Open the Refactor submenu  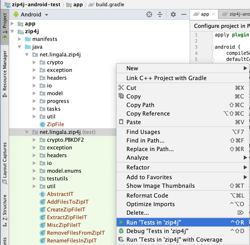[183, 167]
